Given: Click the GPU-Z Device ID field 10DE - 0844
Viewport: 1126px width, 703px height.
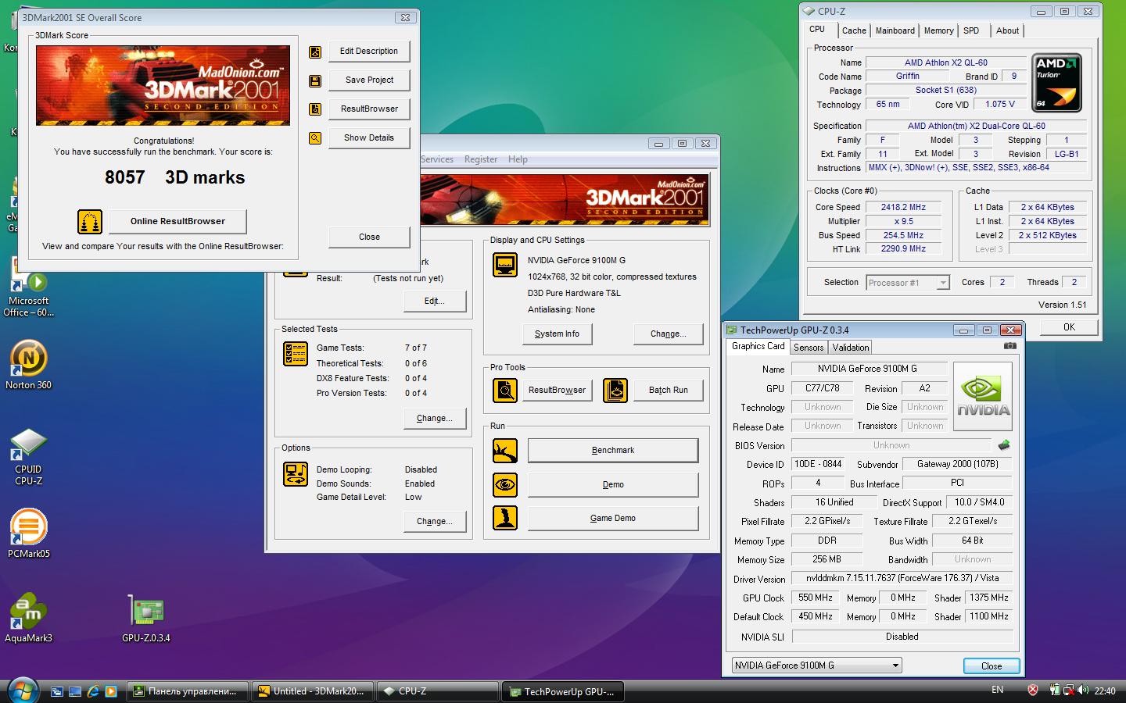Looking at the screenshot, I should [818, 464].
